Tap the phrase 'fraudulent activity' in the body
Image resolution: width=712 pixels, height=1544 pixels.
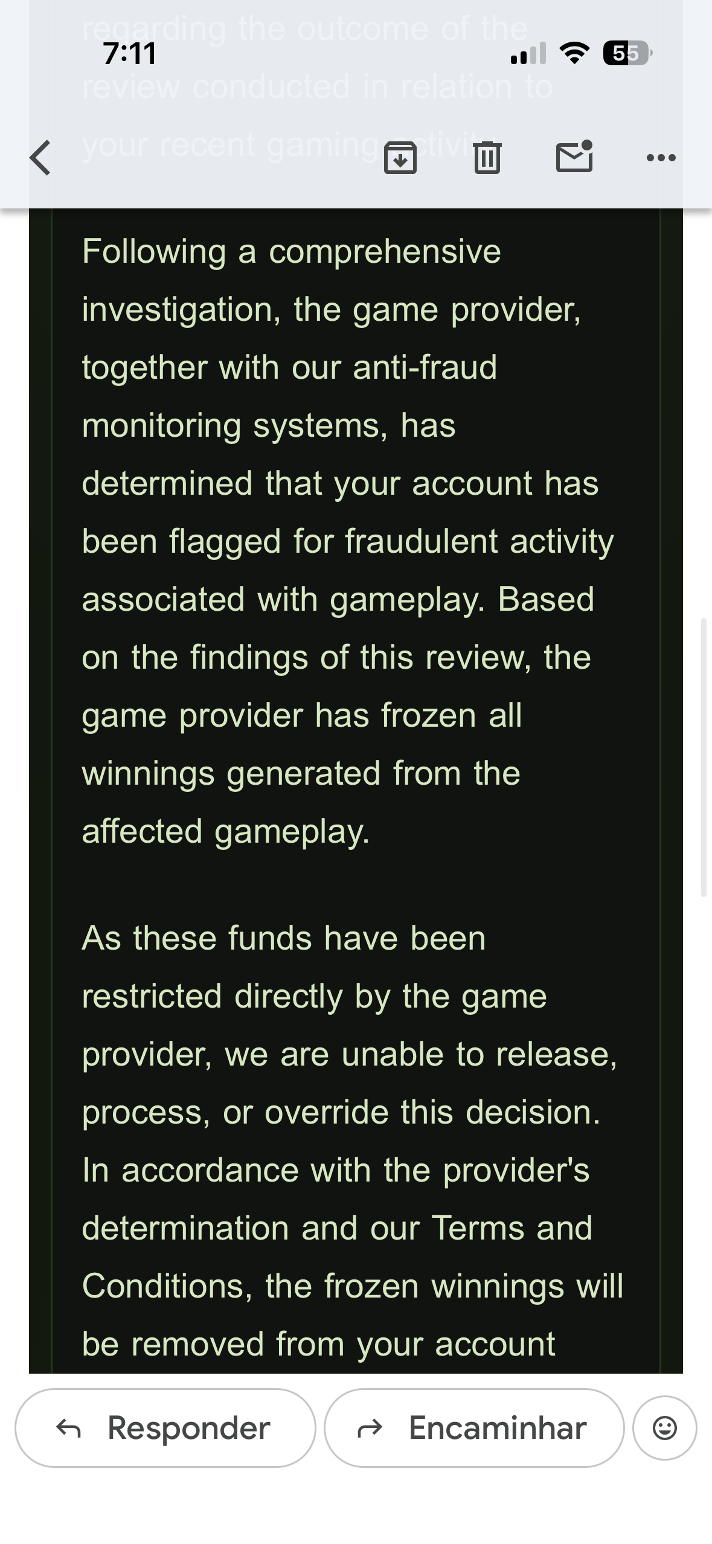coord(479,541)
